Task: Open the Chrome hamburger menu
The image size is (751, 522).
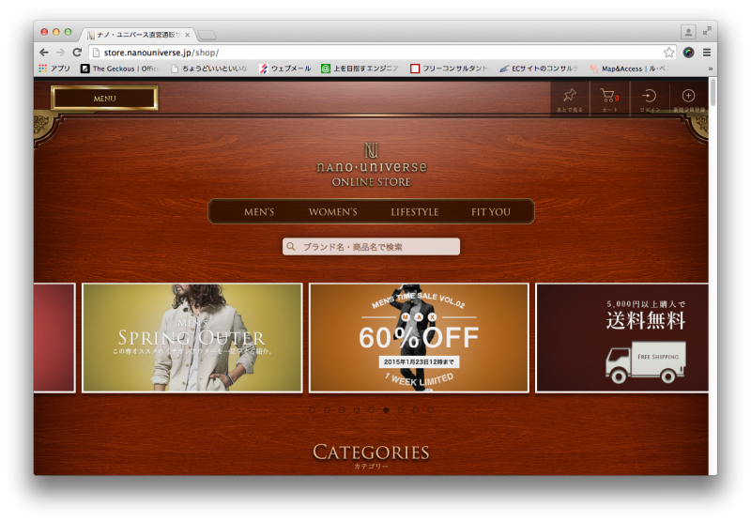Action: pyautogui.click(x=707, y=53)
